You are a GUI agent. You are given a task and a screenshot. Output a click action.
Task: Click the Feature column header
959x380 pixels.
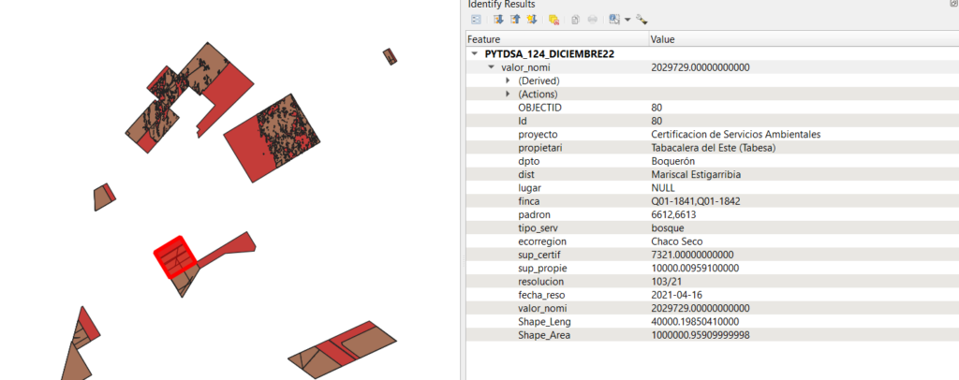coord(557,40)
